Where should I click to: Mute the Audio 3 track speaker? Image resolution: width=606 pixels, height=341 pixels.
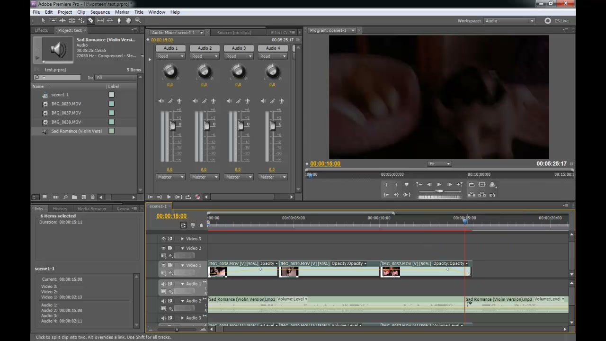[x=163, y=318]
